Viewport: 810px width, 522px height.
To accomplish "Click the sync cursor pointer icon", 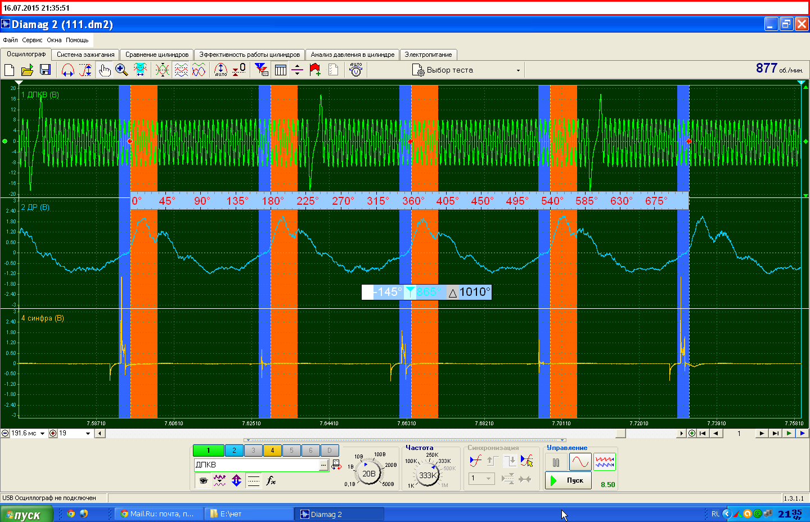I will click(526, 461).
